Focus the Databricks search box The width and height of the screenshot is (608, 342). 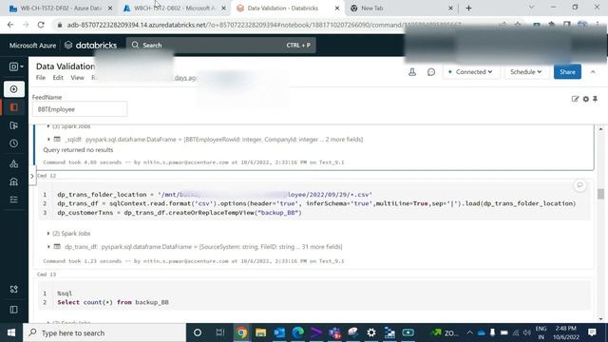pyautogui.click(x=220, y=46)
